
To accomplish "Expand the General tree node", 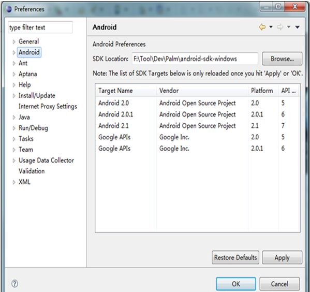I will tap(14, 42).
